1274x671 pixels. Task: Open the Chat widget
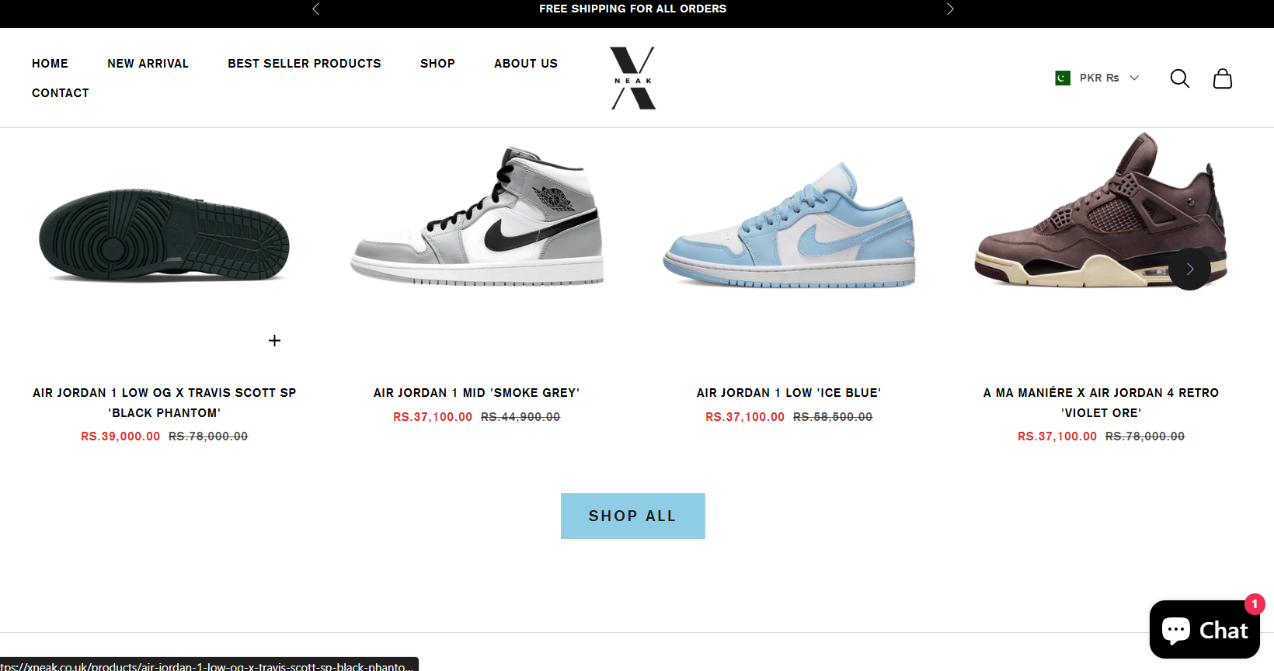[1205, 629]
